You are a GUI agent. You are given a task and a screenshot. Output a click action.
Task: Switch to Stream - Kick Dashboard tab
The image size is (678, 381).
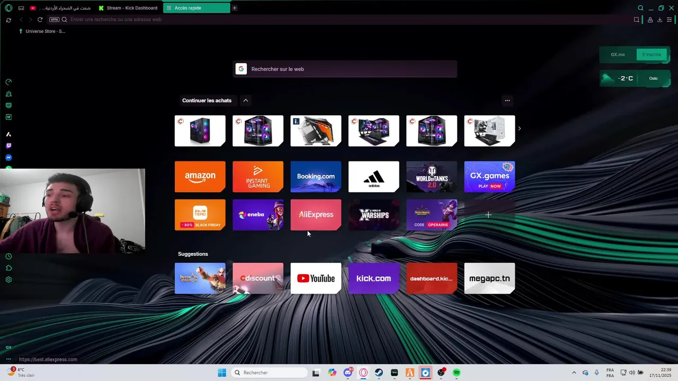click(x=129, y=8)
